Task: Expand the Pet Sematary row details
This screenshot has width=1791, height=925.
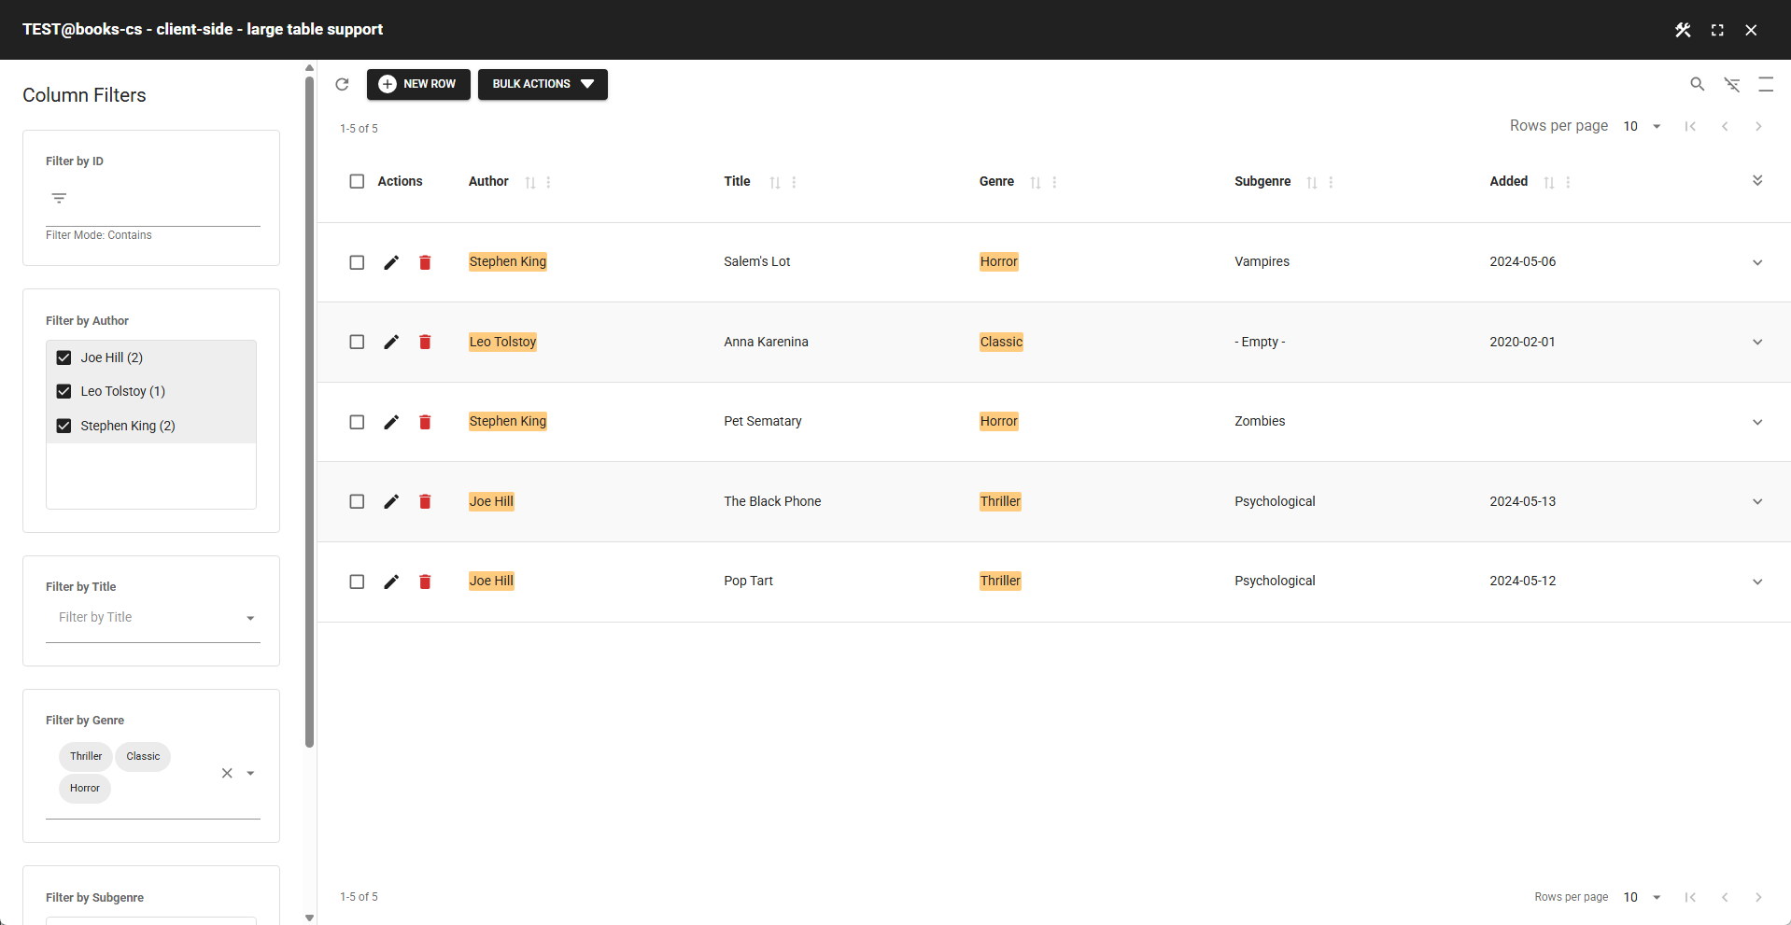Action: (x=1758, y=422)
